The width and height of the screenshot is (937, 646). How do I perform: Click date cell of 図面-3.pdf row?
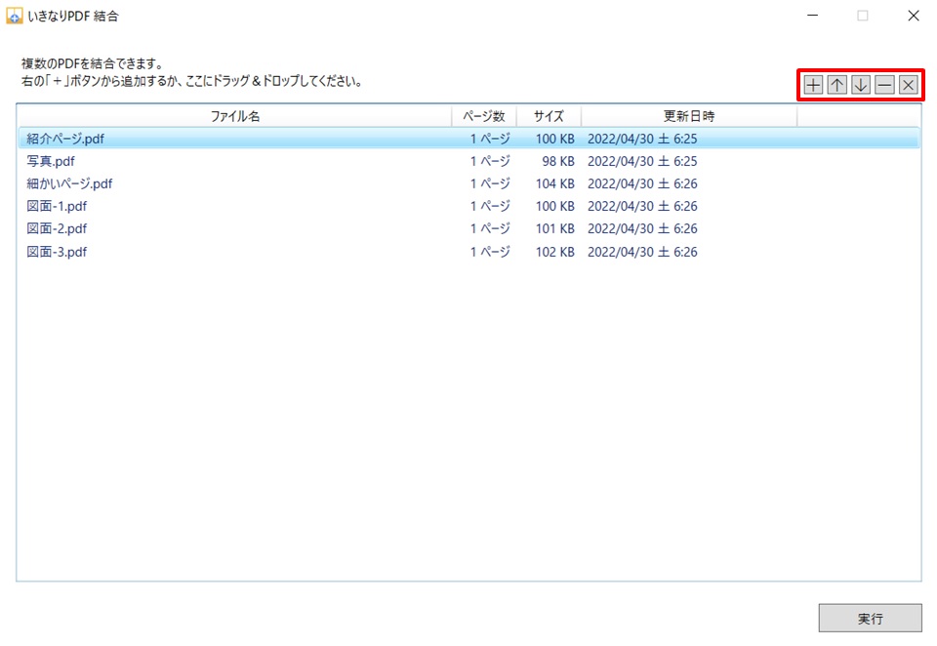[642, 252]
